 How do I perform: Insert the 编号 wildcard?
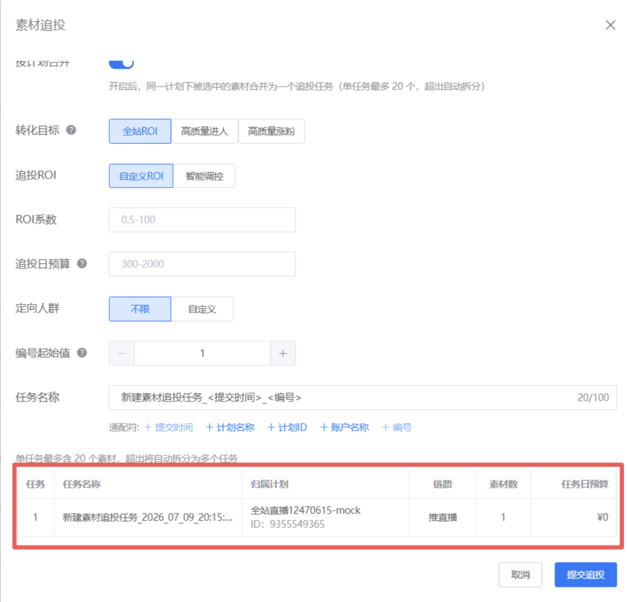397,427
